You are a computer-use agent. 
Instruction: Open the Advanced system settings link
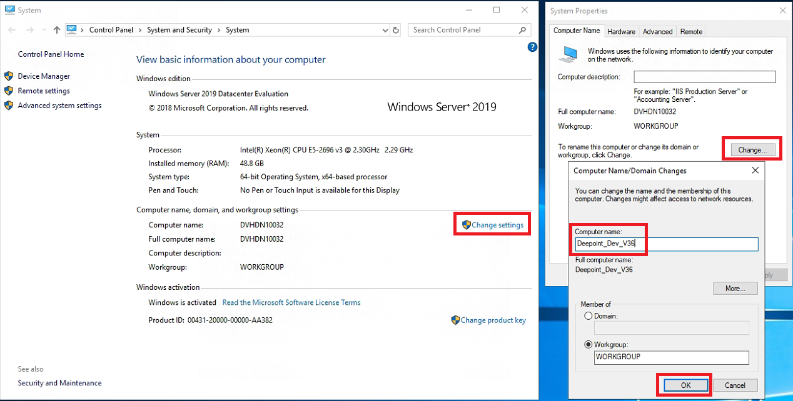tap(59, 106)
